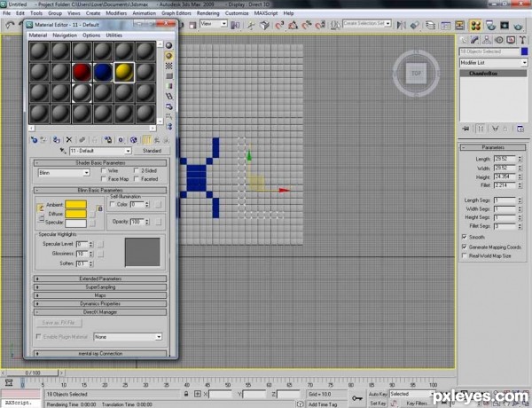Click the Key Filters button
Image resolution: width=532 pixels, height=408 pixels.
417,404
